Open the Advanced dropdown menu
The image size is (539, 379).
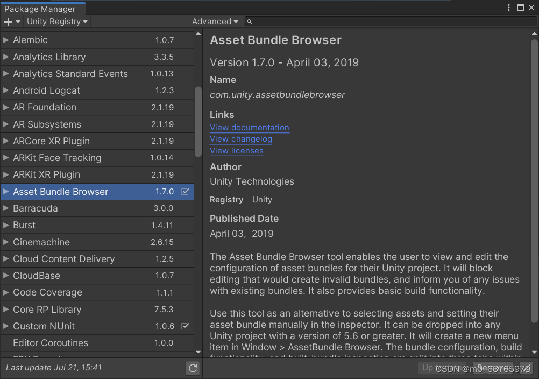point(215,22)
